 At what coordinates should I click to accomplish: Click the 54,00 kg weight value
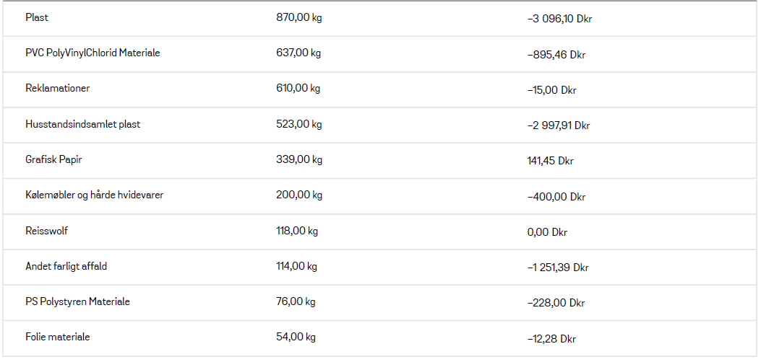pos(296,336)
